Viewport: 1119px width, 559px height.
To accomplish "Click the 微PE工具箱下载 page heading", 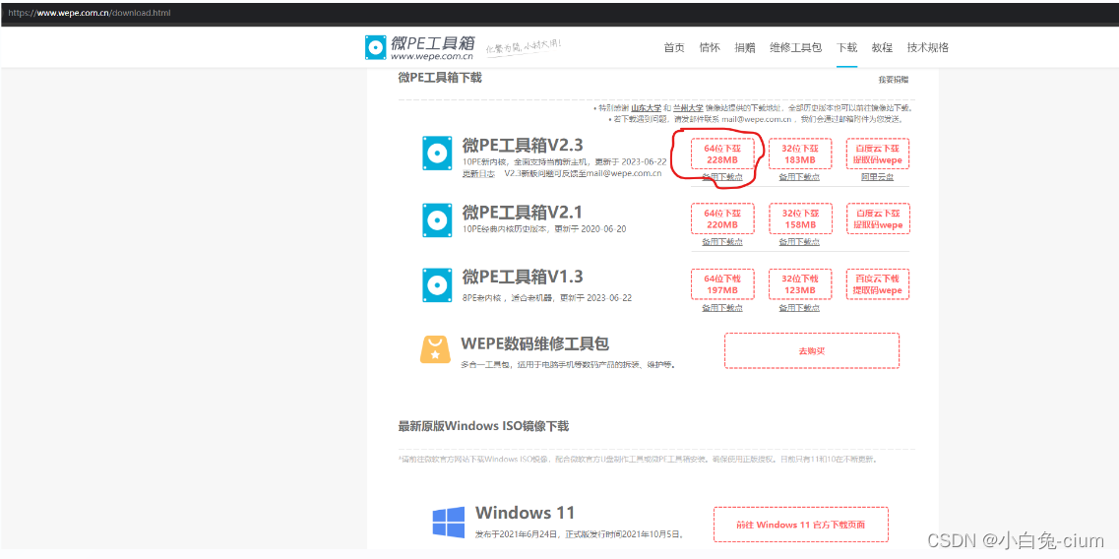I will pos(440,77).
